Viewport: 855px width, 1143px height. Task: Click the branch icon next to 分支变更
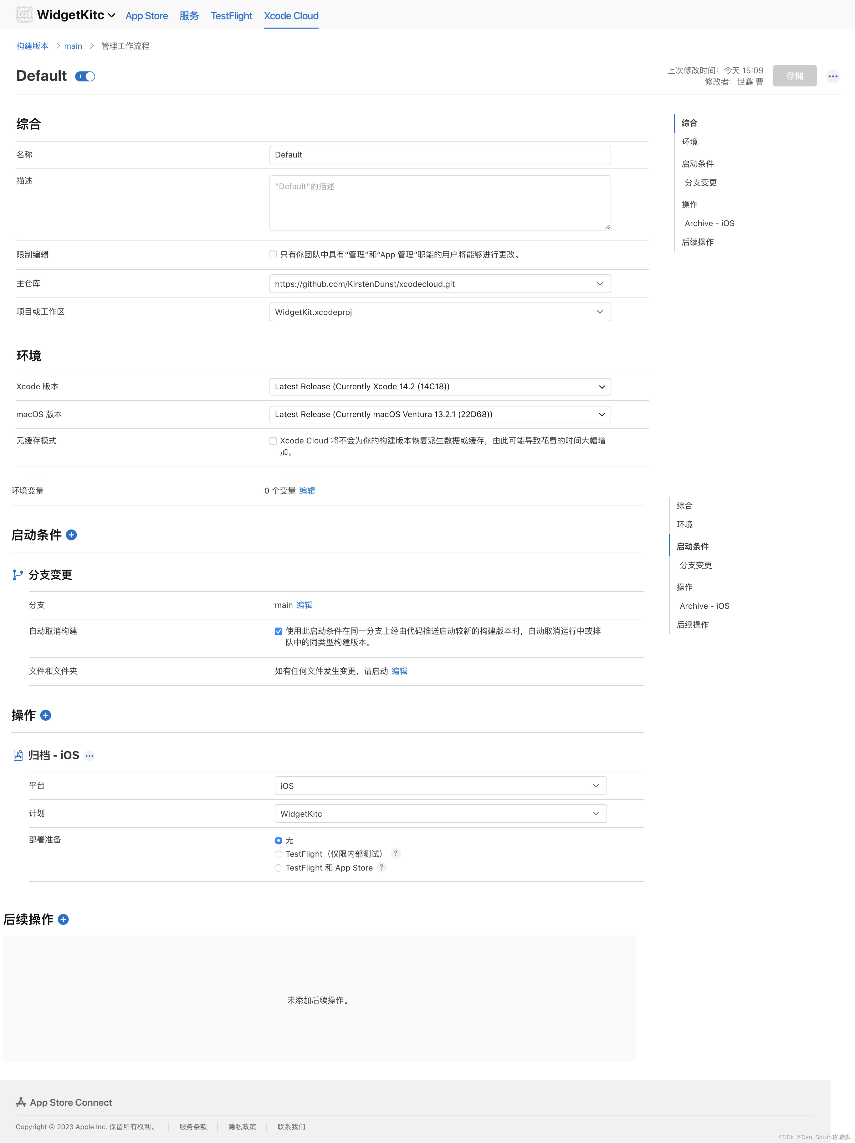(x=18, y=575)
